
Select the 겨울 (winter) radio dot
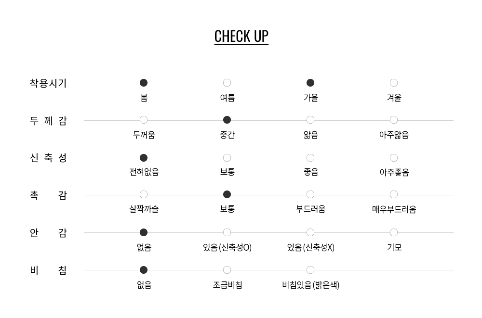tap(394, 83)
